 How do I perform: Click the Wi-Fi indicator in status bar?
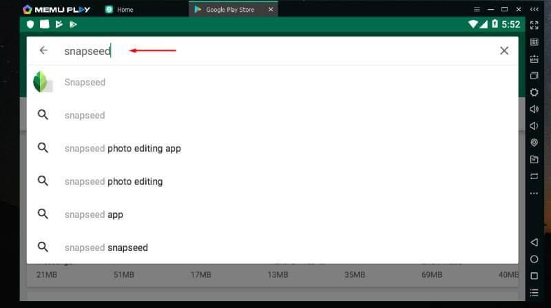pos(473,24)
